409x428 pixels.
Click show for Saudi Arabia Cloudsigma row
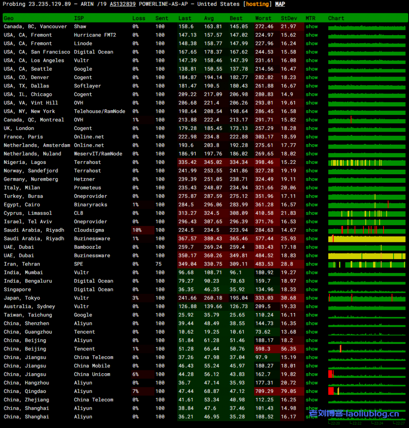[311, 230]
